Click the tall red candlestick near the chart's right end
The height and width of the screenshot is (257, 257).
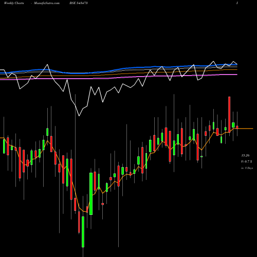coord(229,115)
